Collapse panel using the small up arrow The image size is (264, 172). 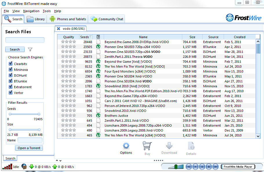[57, 160]
